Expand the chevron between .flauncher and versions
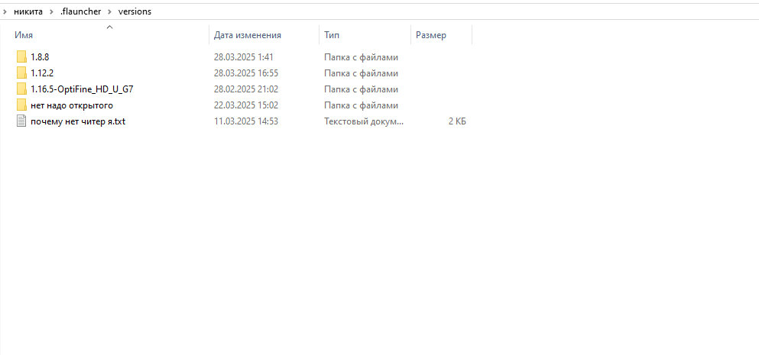 [x=109, y=11]
